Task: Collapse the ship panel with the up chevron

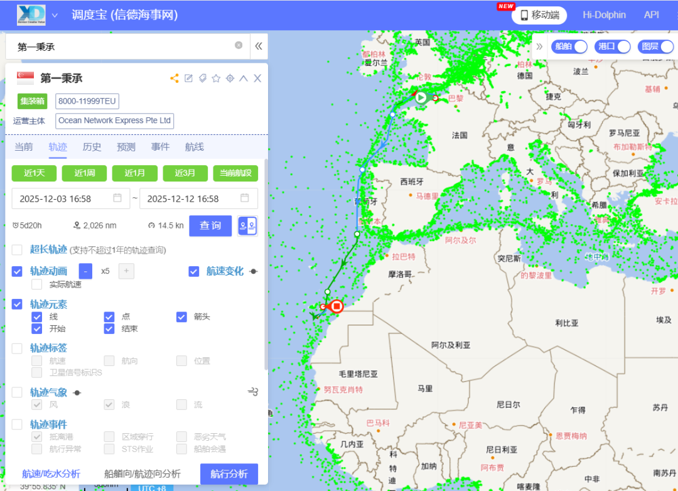Action: [244, 78]
